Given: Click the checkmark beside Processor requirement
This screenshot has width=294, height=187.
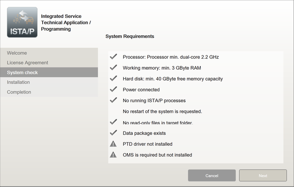Looking at the screenshot, I should 113,57.
